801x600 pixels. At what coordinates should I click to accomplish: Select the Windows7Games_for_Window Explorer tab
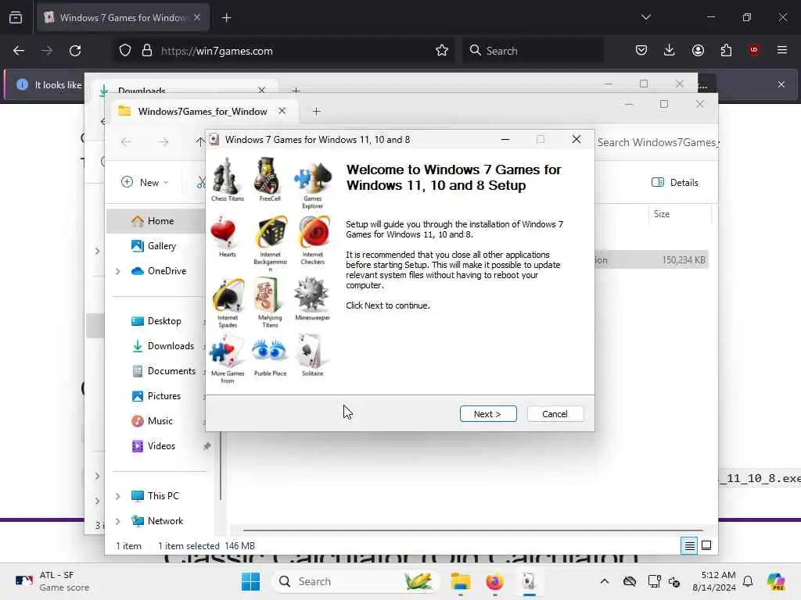pyautogui.click(x=203, y=111)
